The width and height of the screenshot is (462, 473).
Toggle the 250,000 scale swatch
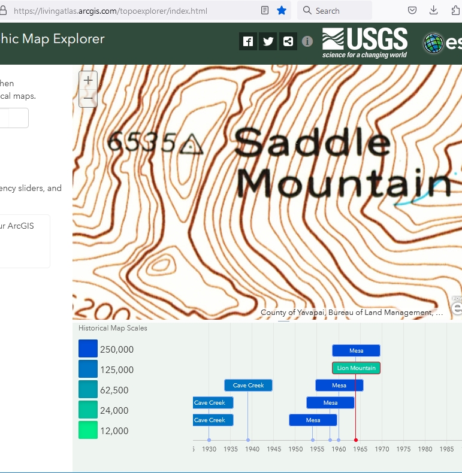pos(88,349)
